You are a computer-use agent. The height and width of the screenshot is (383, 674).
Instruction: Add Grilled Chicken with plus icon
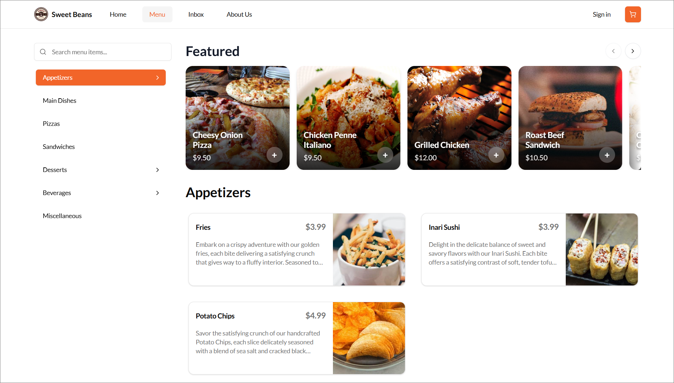(496, 155)
